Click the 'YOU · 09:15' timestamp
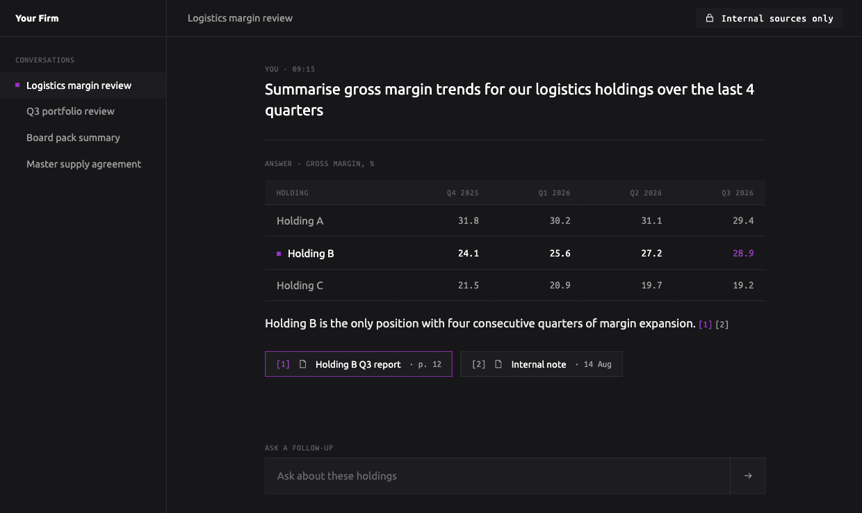This screenshot has width=862, height=513. click(290, 70)
